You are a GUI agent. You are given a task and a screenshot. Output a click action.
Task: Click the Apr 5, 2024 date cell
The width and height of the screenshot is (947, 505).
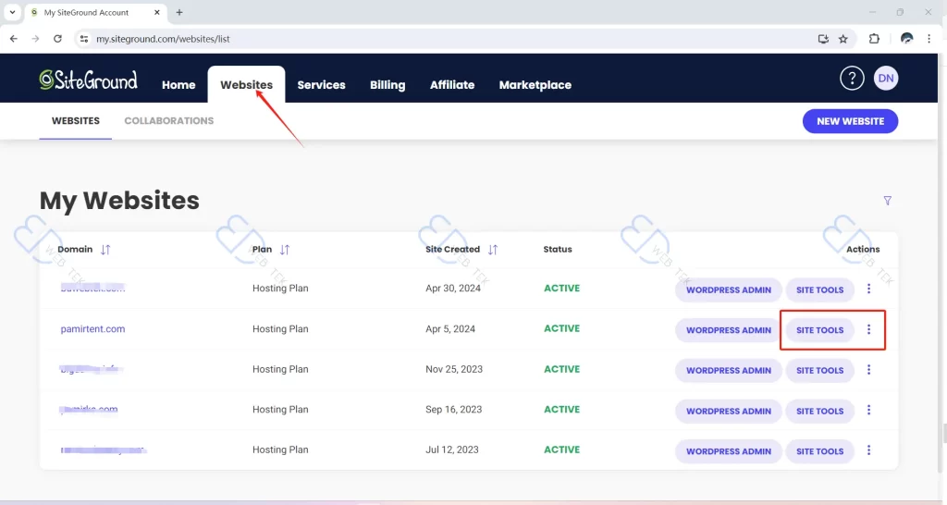450,329
